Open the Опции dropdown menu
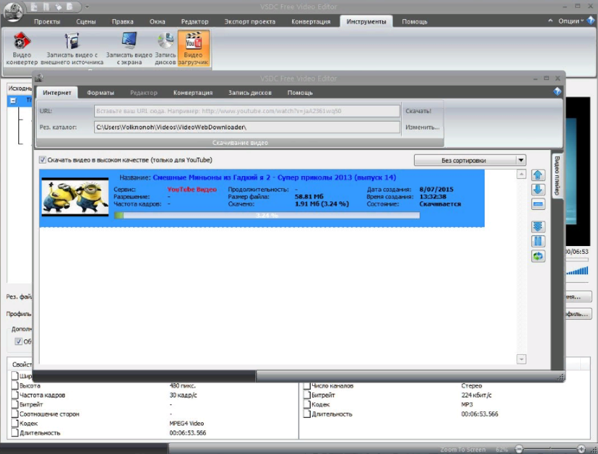Image resolution: width=598 pixels, height=454 pixels. (x=571, y=21)
